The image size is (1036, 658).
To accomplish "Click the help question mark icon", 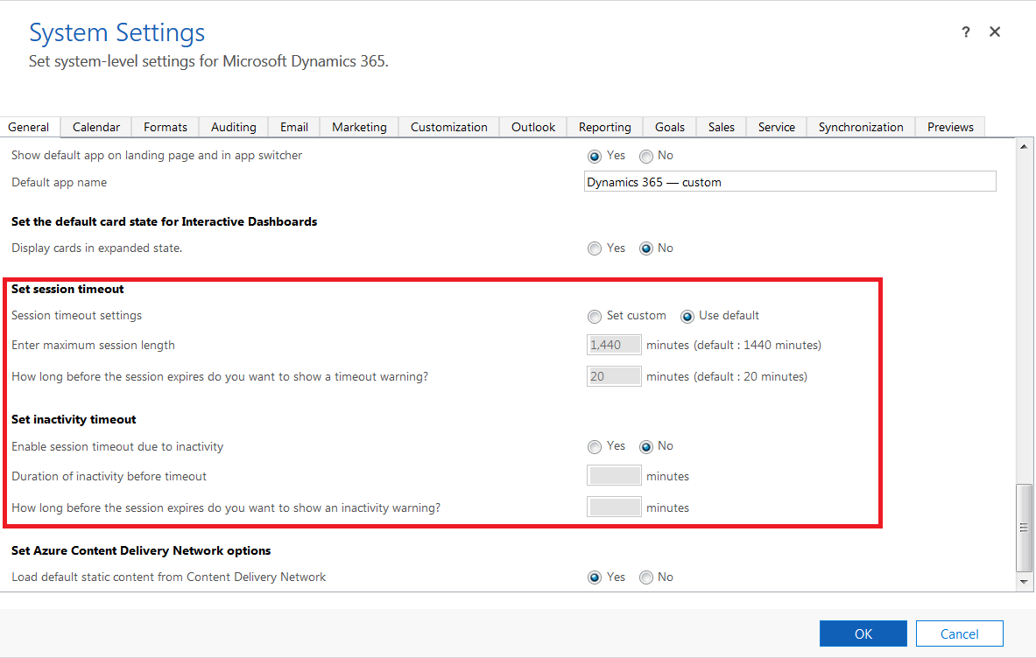I will pos(966,32).
